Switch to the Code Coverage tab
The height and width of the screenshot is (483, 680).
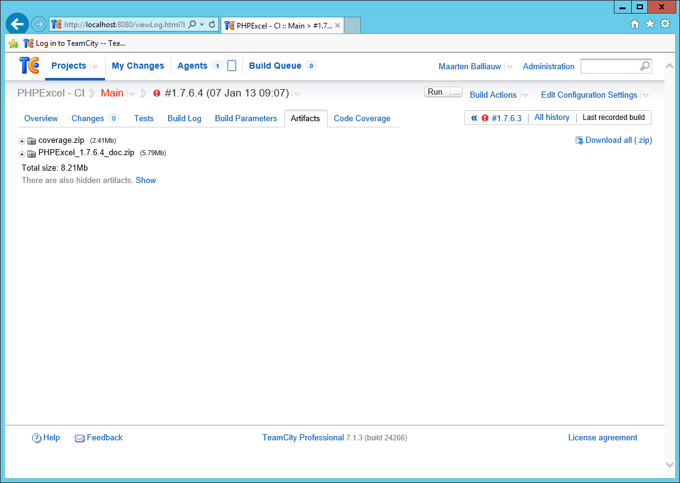pos(362,118)
